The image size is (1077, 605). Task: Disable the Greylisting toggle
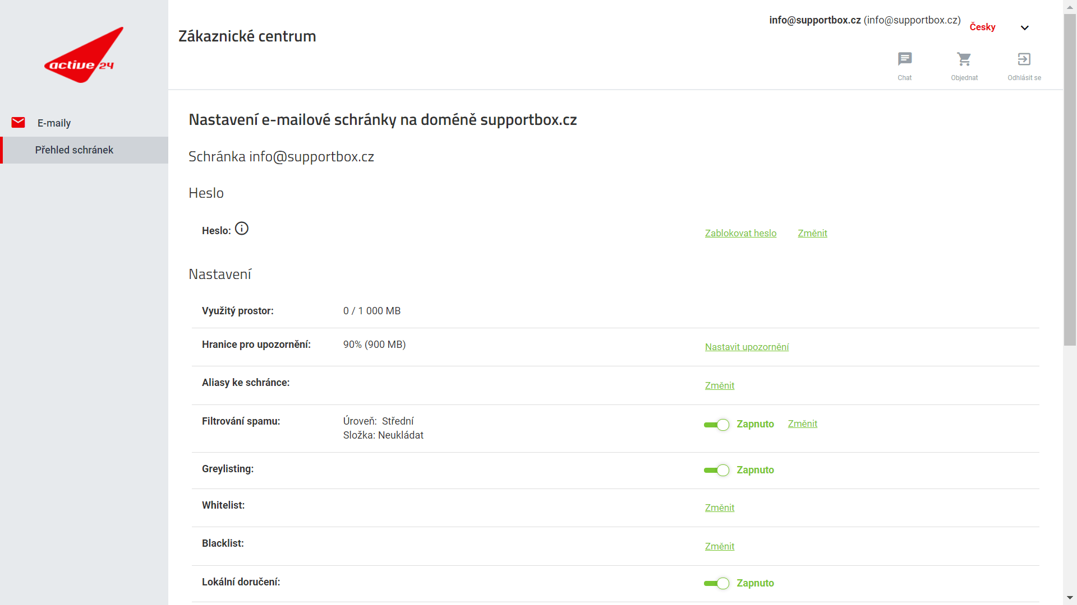tap(716, 471)
